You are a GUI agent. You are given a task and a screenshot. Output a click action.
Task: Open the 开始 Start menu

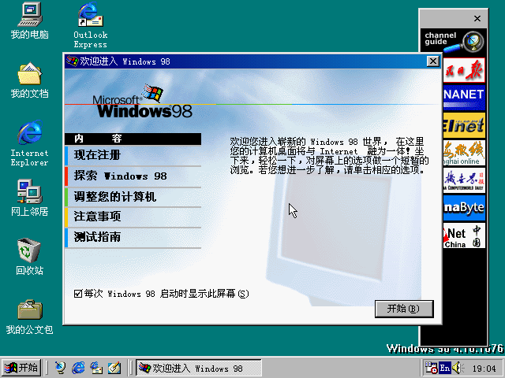point(21,368)
